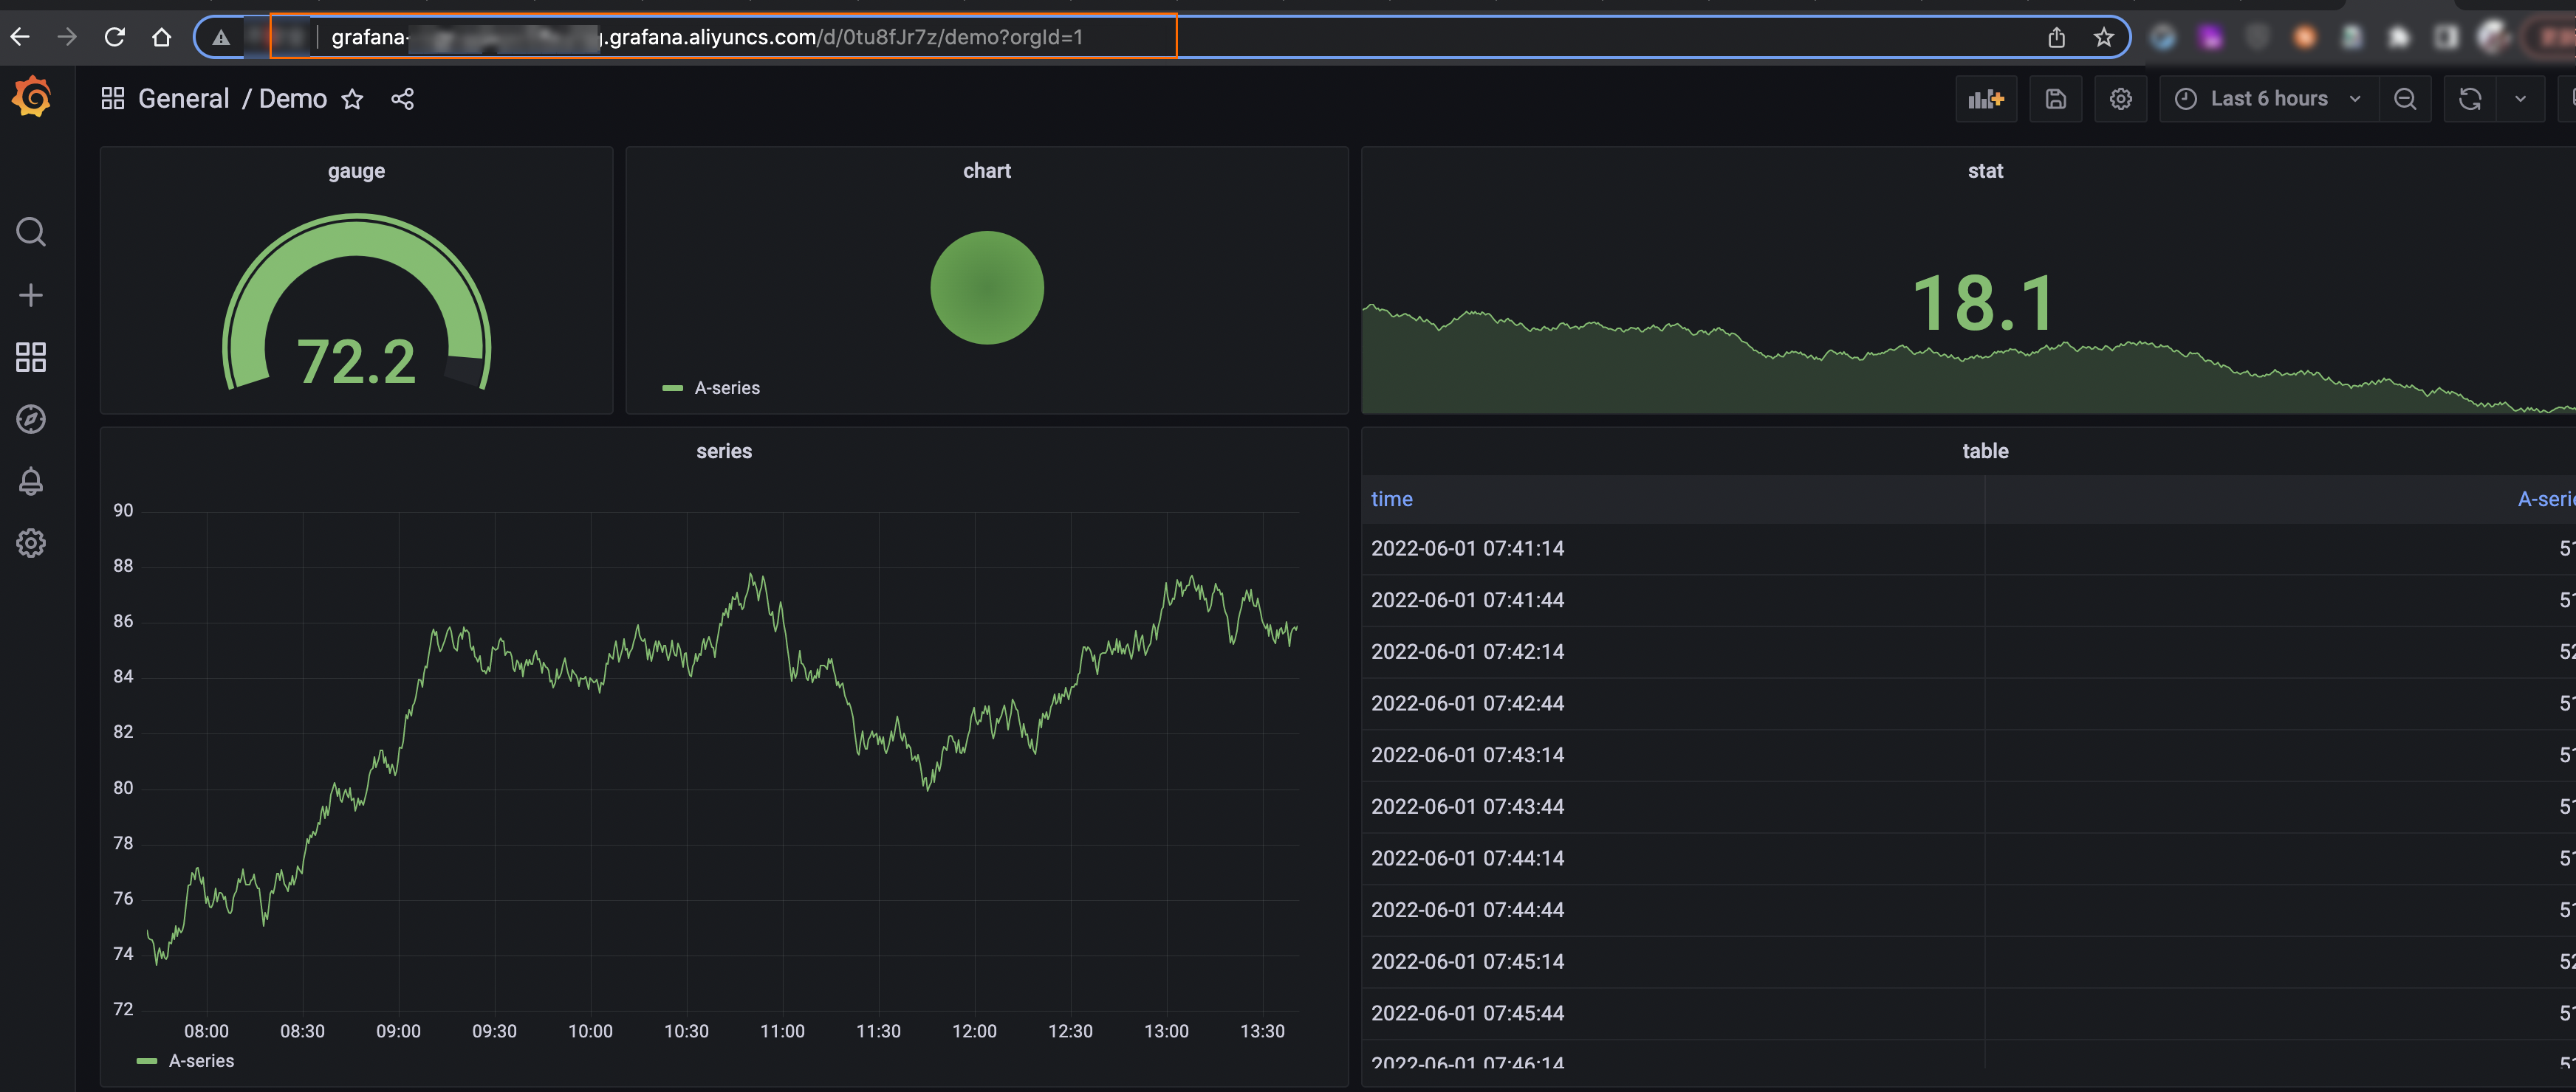Click the Create plus icon in sidebar

(x=31, y=294)
